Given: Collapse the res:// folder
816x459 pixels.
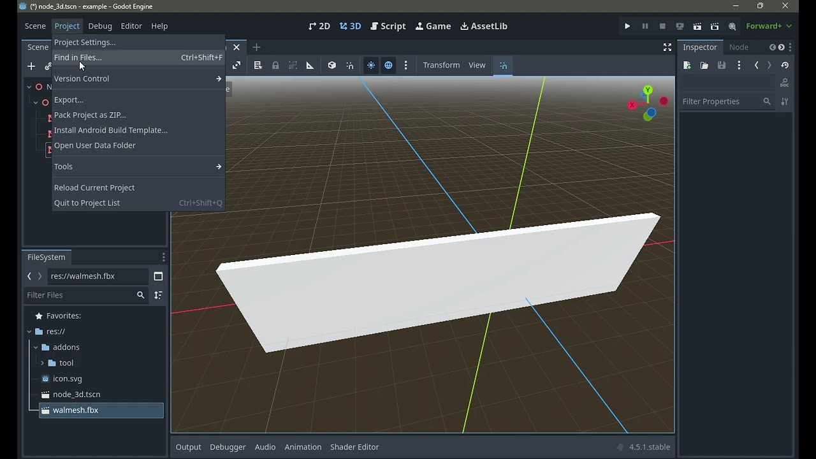Looking at the screenshot, I should point(29,331).
